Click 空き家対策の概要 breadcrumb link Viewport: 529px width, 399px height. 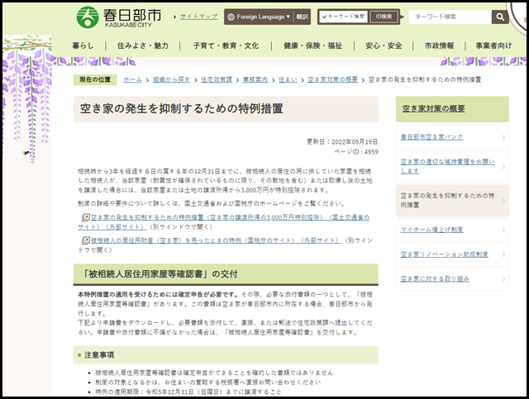[x=332, y=79]
